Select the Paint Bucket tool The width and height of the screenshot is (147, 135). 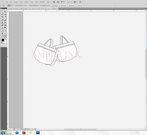point(5,25)
